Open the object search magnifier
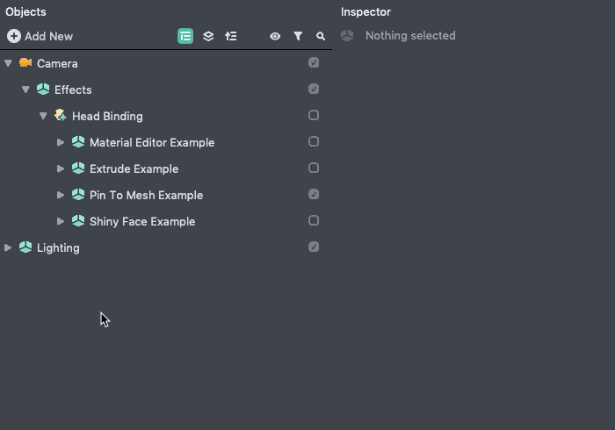Image resolution: width=615 pixels, height=430 pixels. [321, 36]
